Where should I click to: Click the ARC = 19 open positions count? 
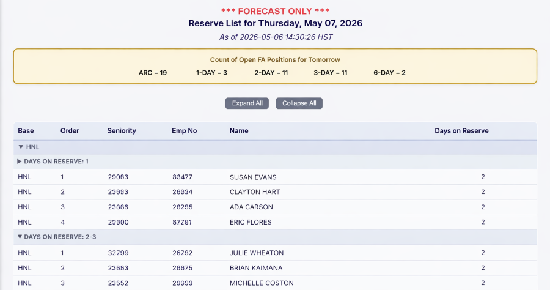[153, 73]
